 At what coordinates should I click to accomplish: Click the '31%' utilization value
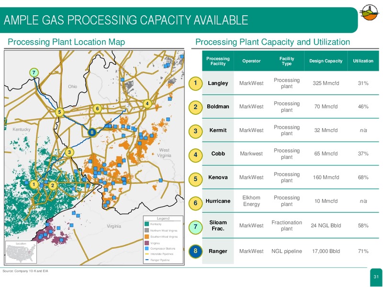(x=363, y=83)
